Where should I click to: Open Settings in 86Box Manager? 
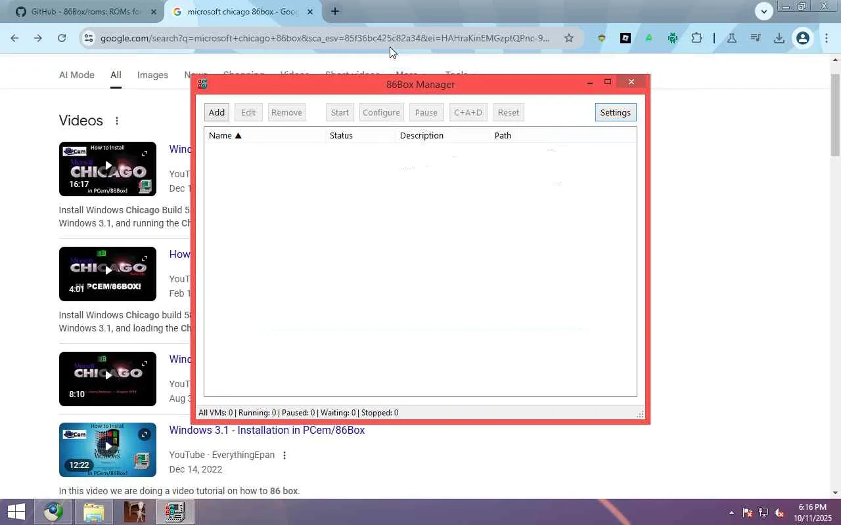click(x=615, y=112)
